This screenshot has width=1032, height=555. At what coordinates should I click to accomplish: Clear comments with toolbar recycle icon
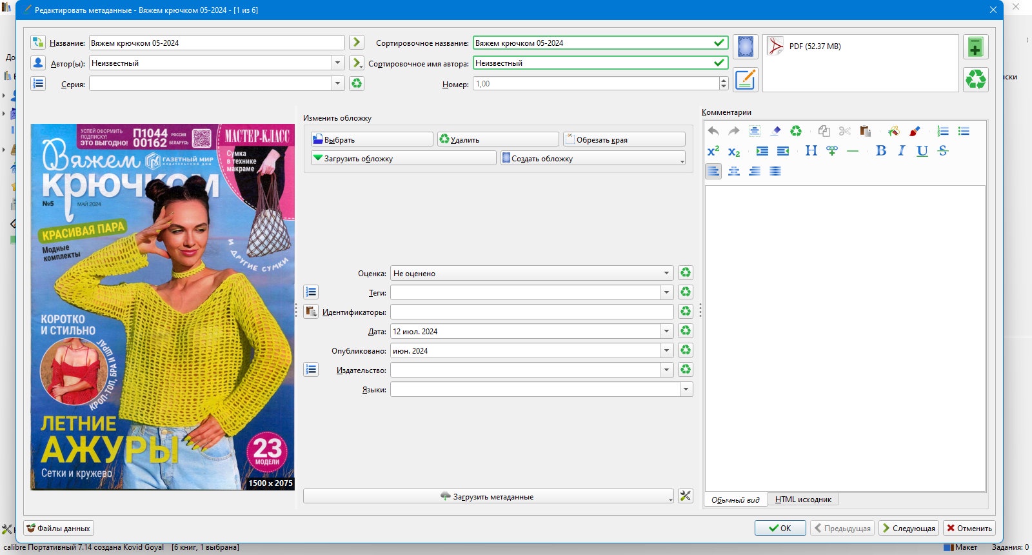coord(796,131)
